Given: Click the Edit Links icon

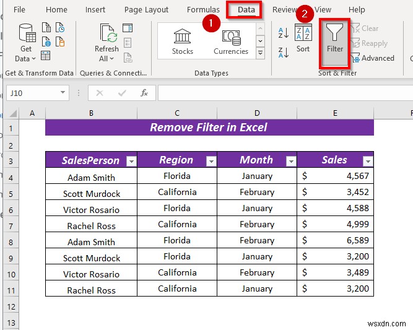Looking at the screenshot, I should [x=128, y=58].
